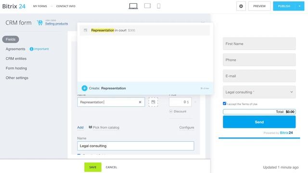Click the catalog icon beside Pick from catalog
Screen dimensions: 308x173
[90, 127]
